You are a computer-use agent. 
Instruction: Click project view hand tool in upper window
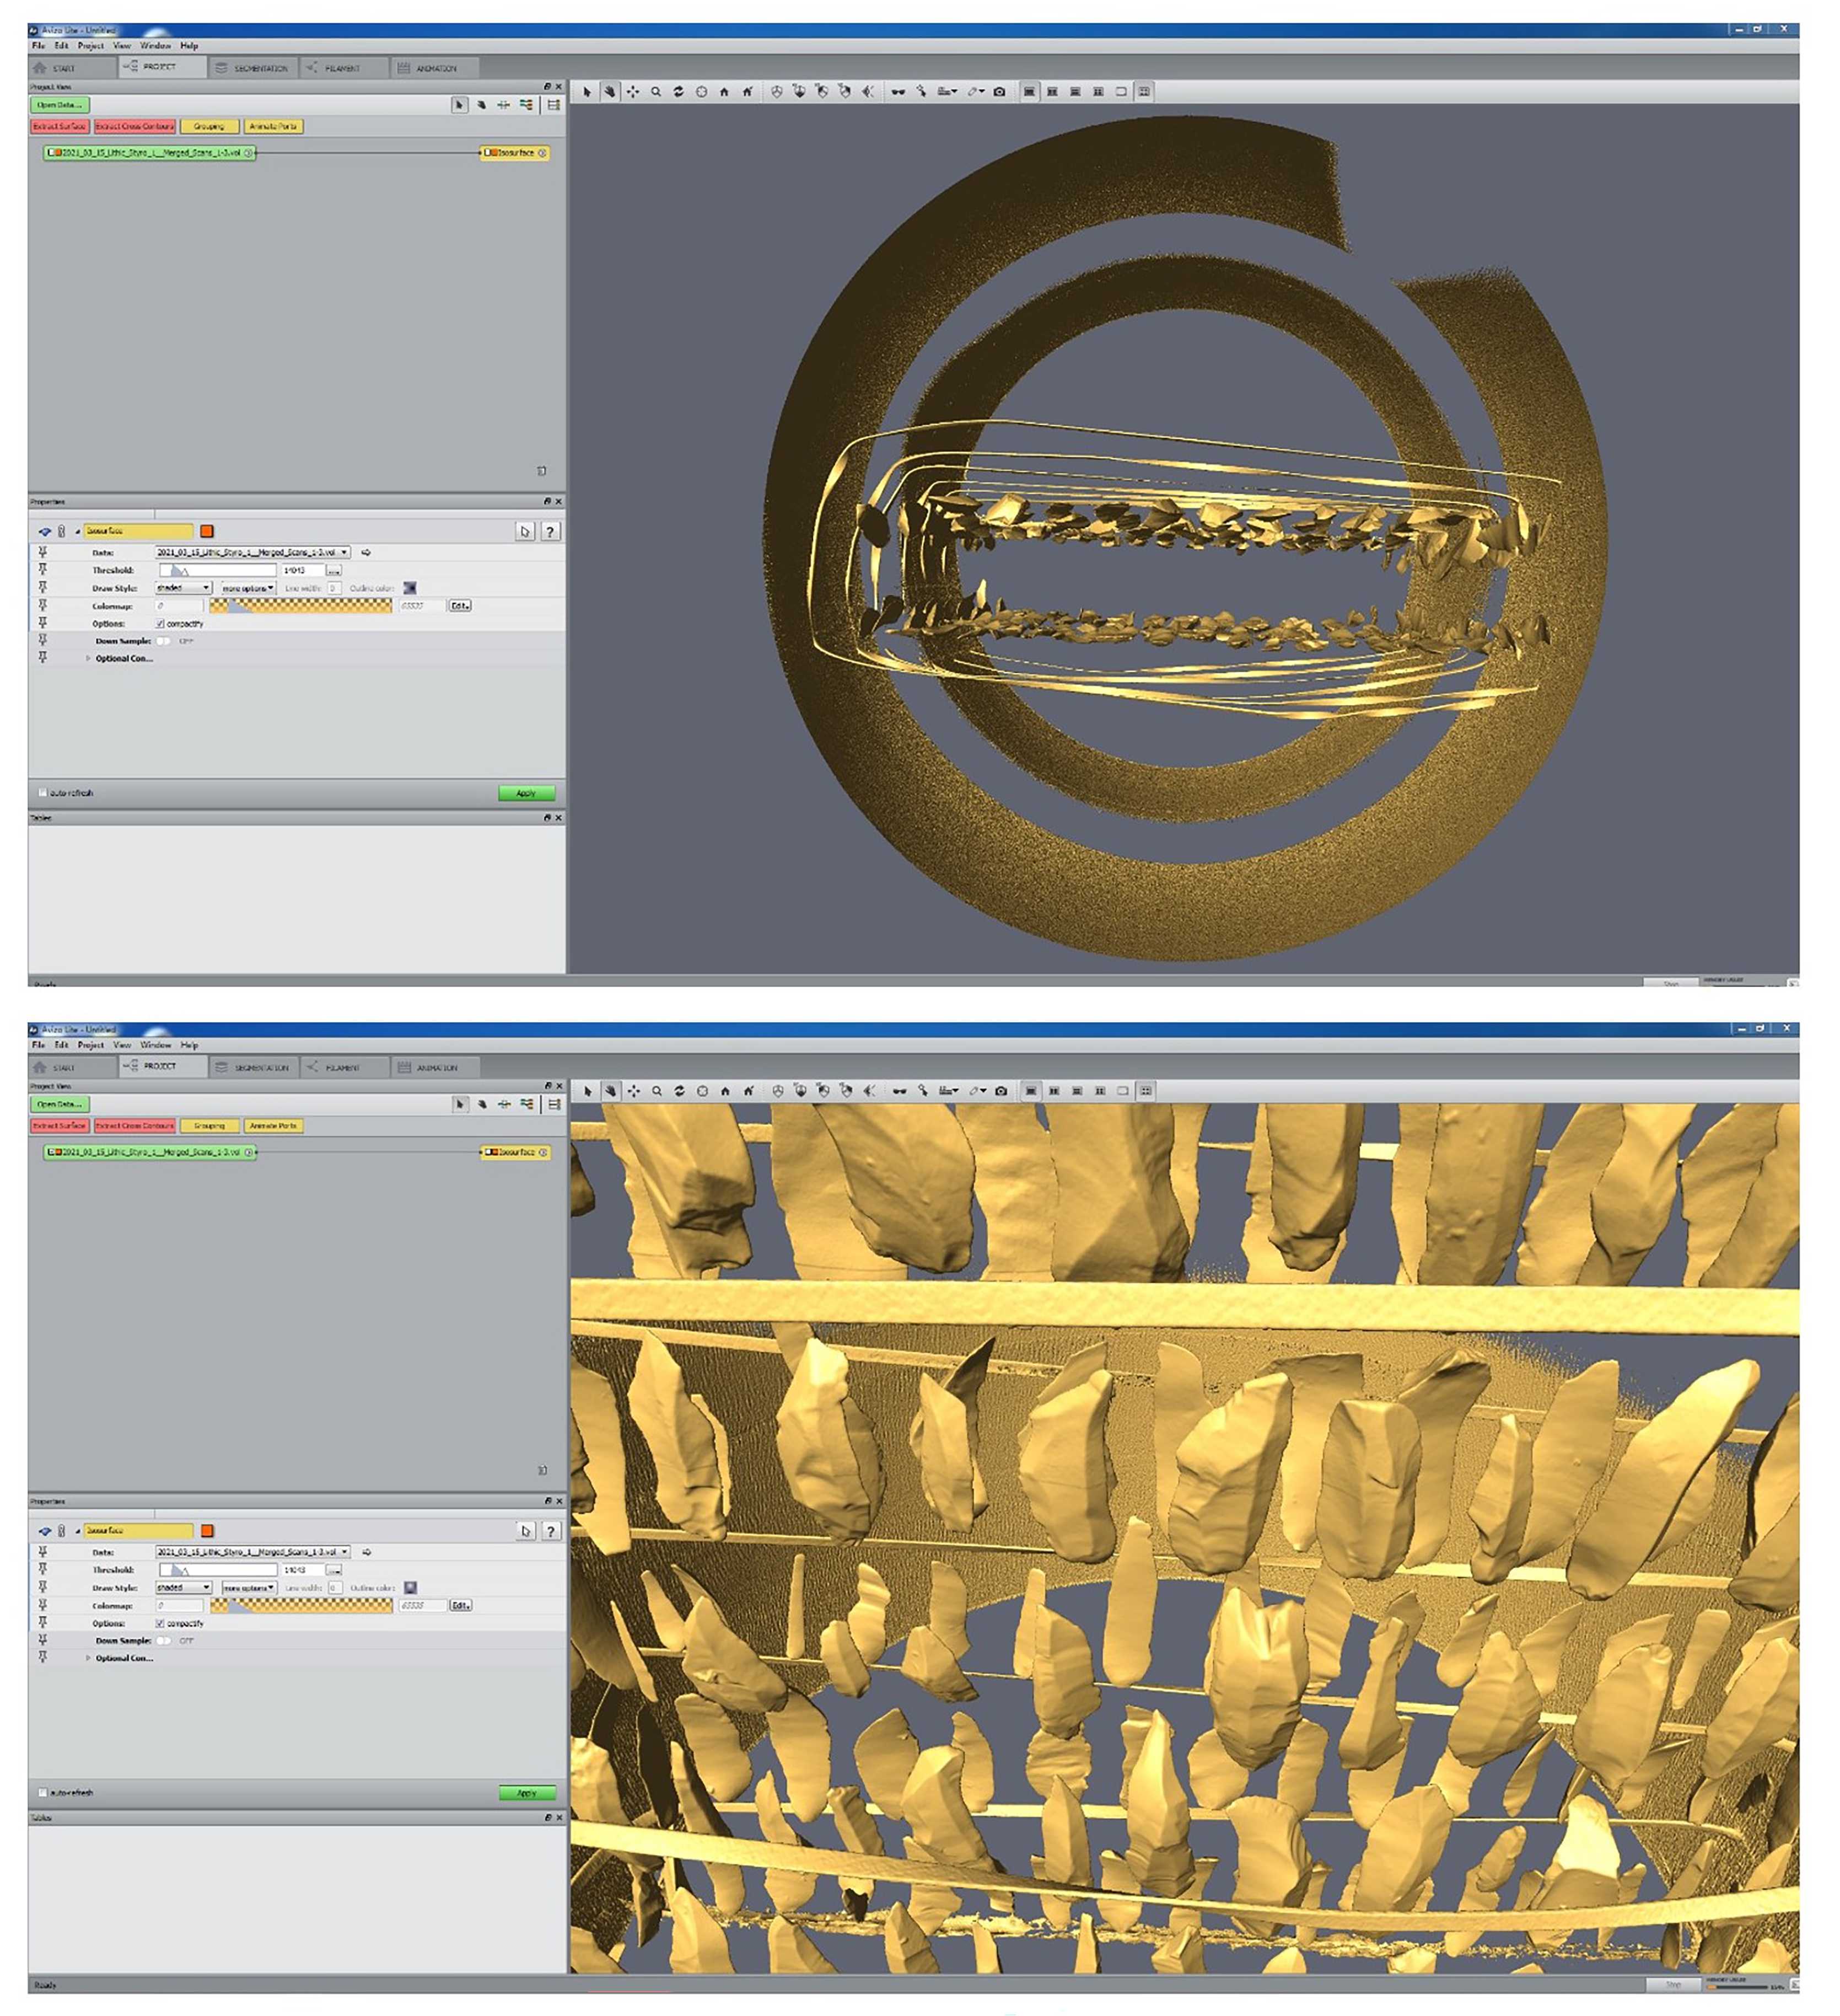tap(481, 104)
